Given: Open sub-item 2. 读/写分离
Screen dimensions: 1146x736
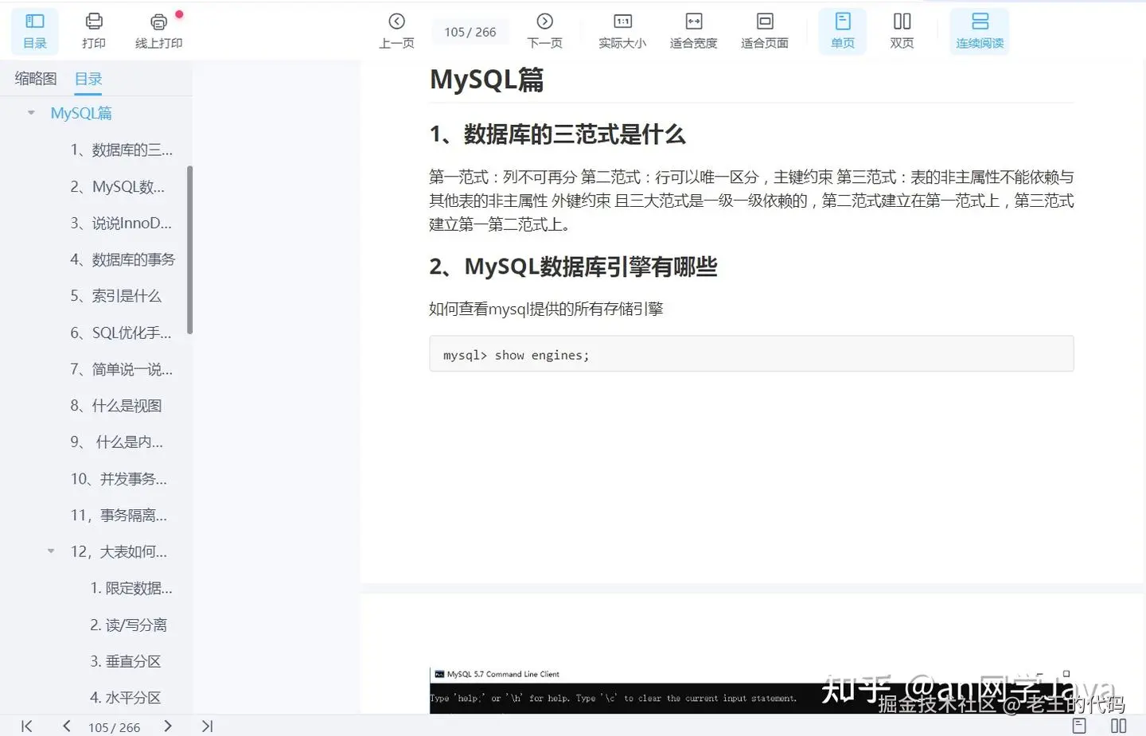Looking at the screenshot, I should pos(128,625).
